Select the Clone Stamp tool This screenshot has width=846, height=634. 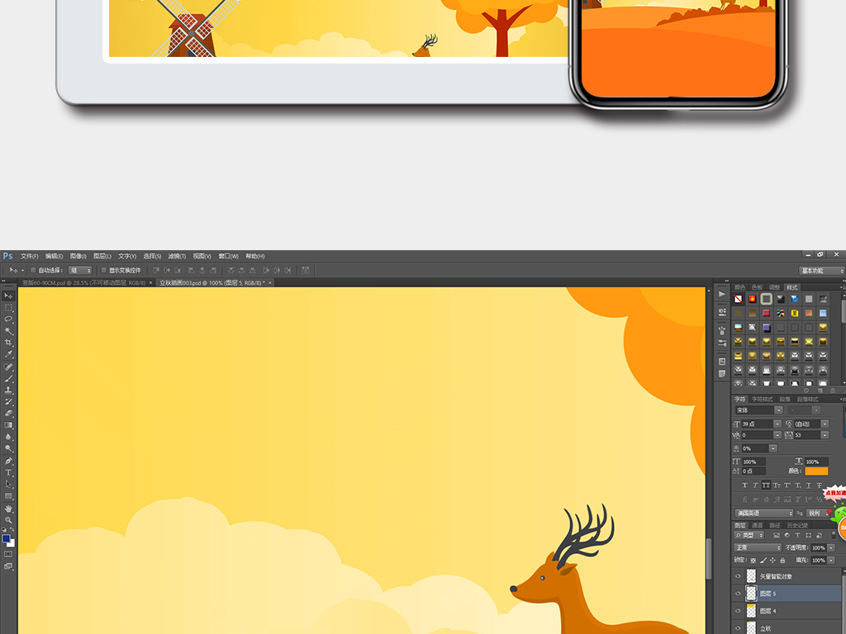pos(8,390)
